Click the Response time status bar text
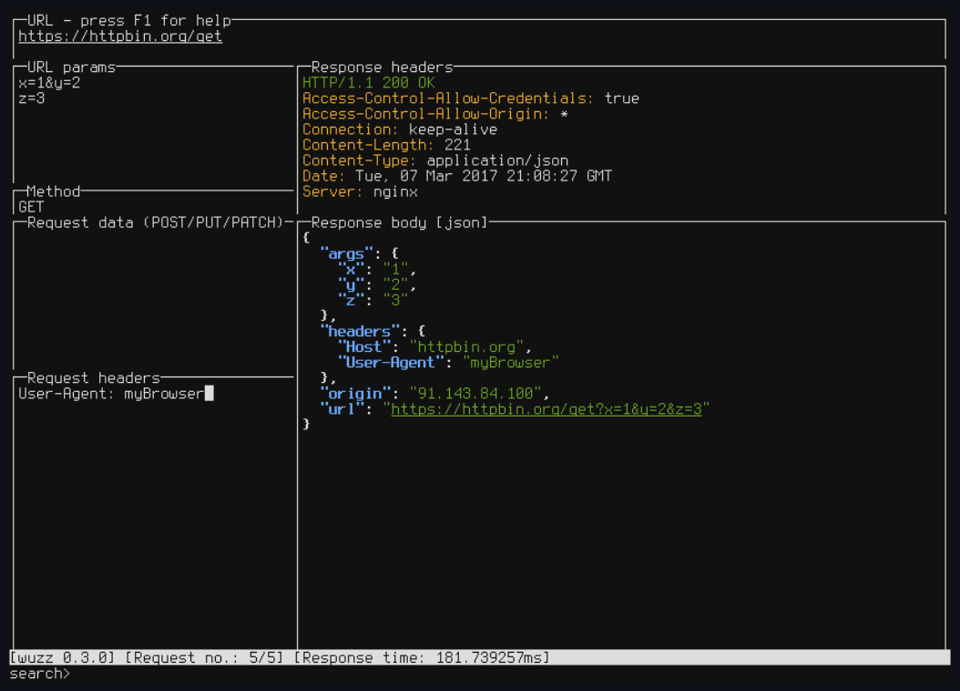The width and height of the screenshot is (960, 691). pyautogui.click(x=421, y=657)
